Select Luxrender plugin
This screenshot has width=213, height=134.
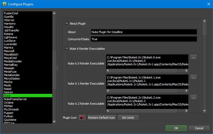[28, 44]
